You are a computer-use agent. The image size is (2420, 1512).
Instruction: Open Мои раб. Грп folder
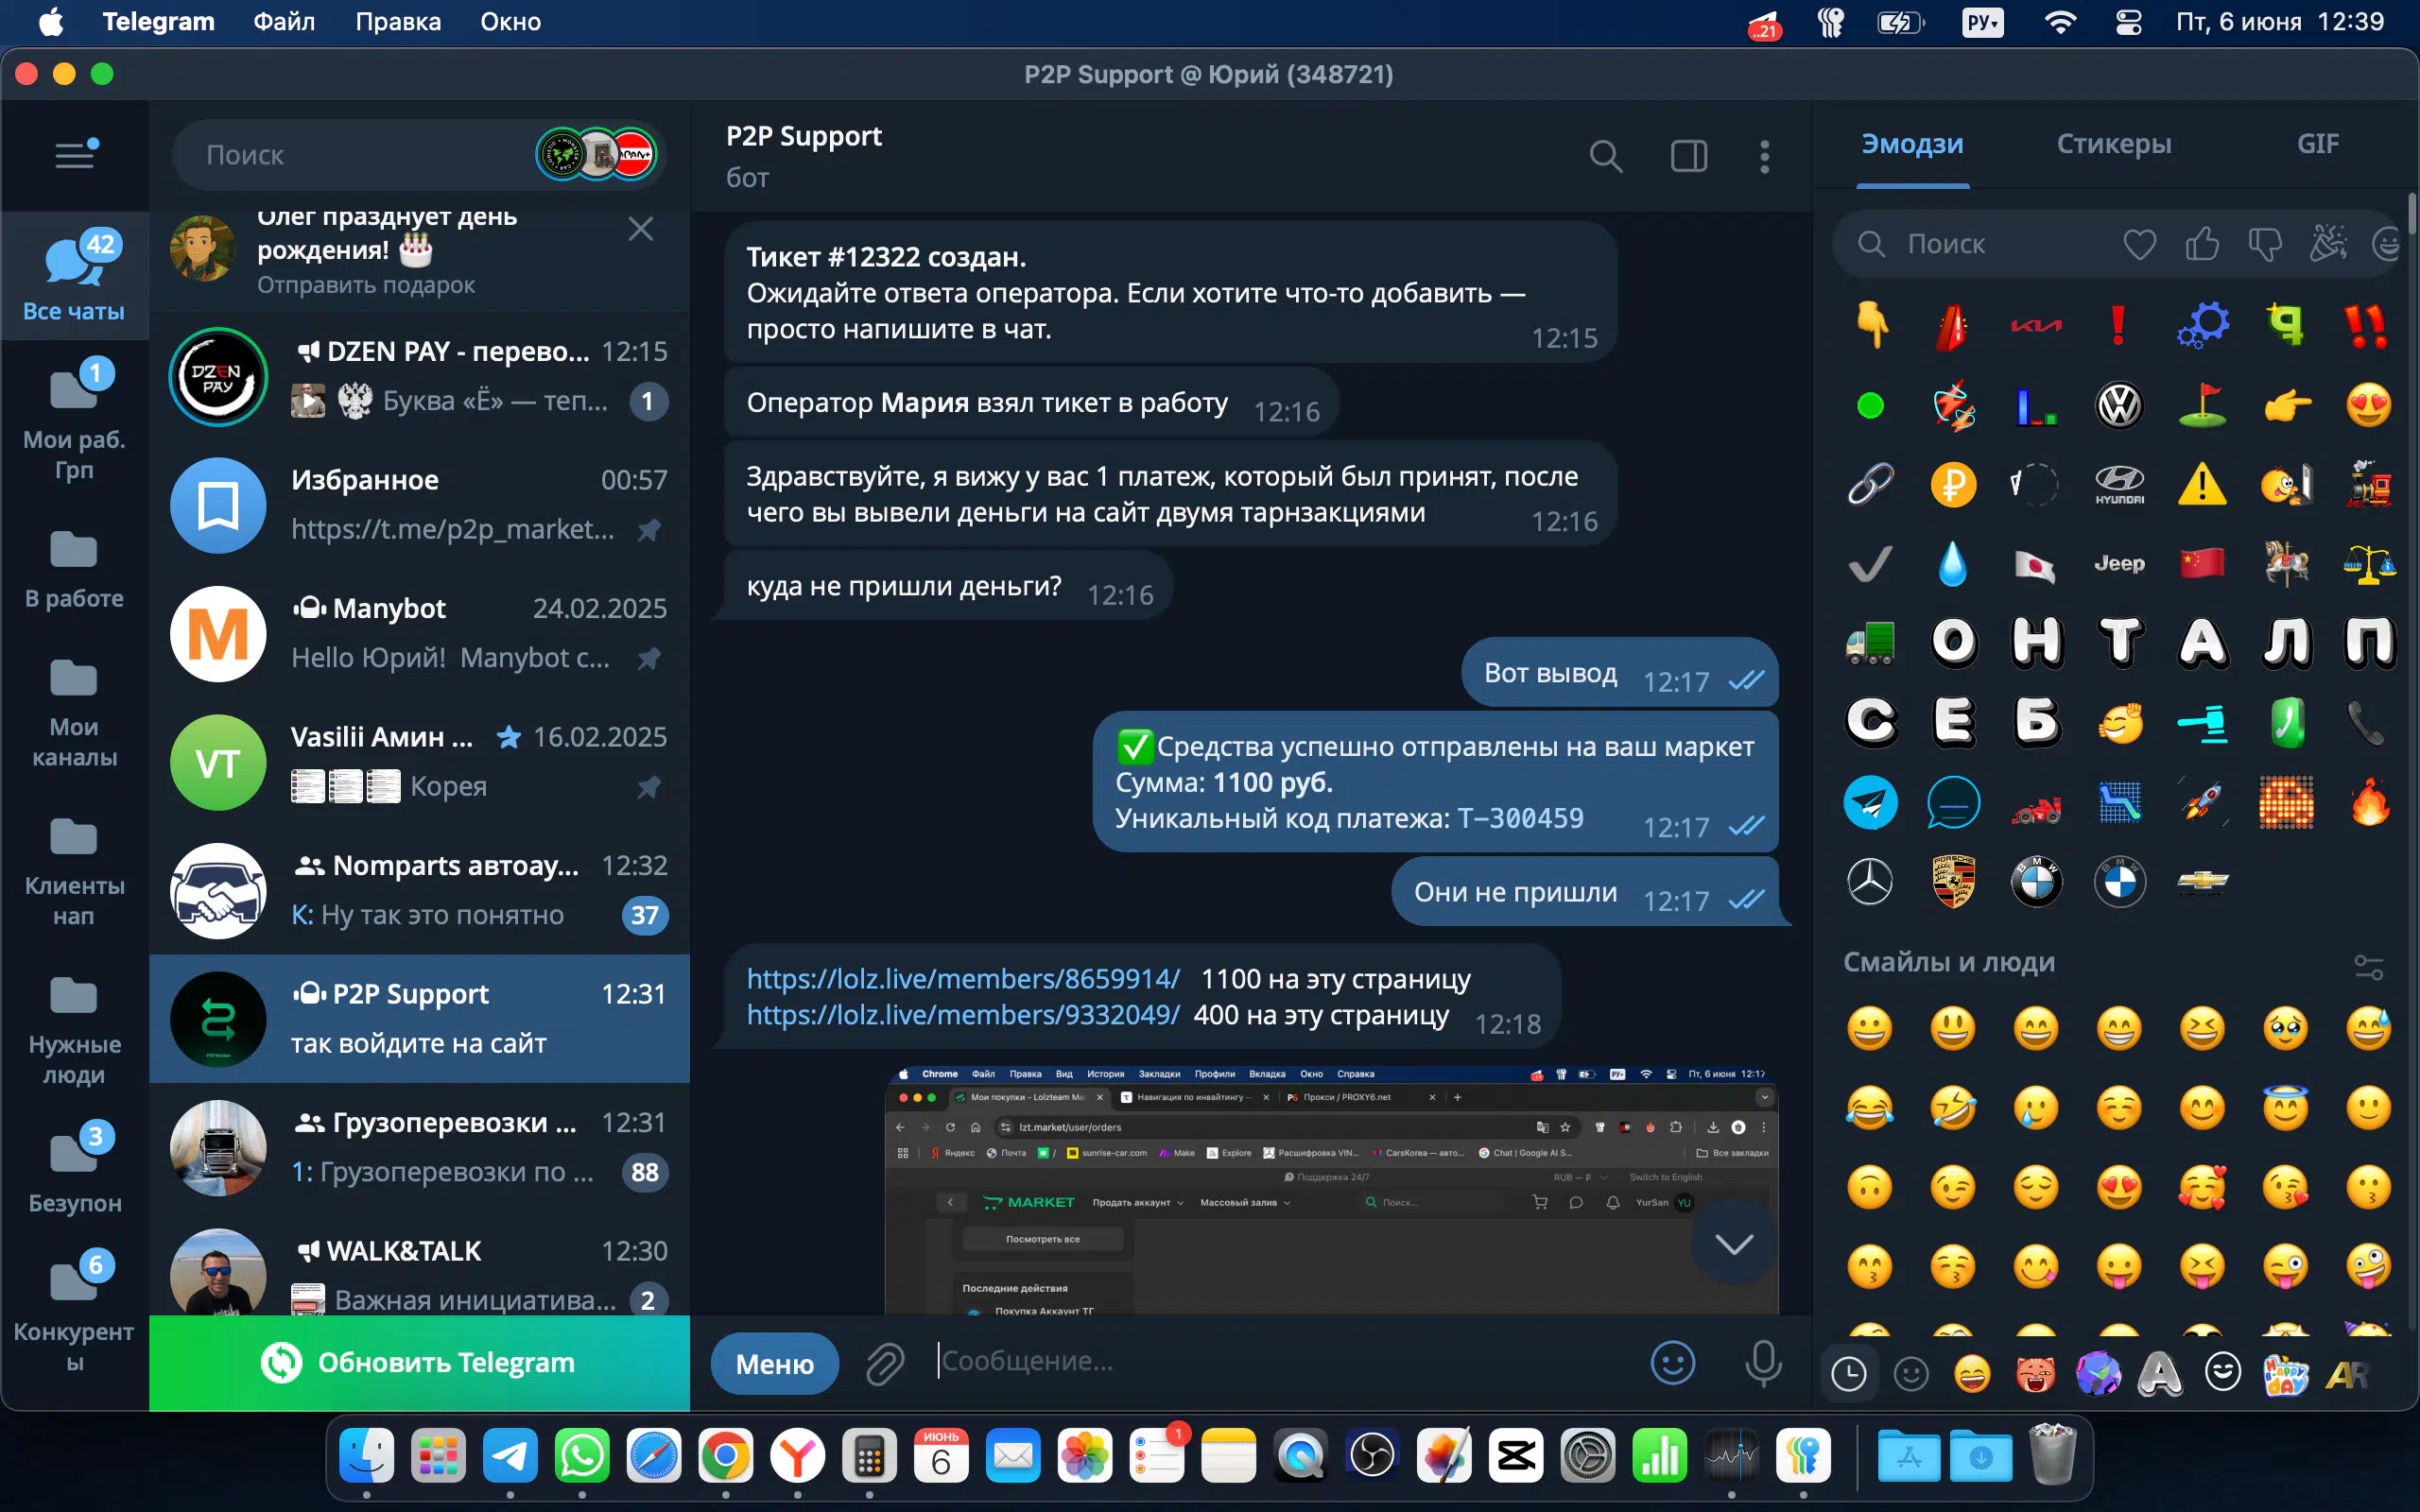74,420
